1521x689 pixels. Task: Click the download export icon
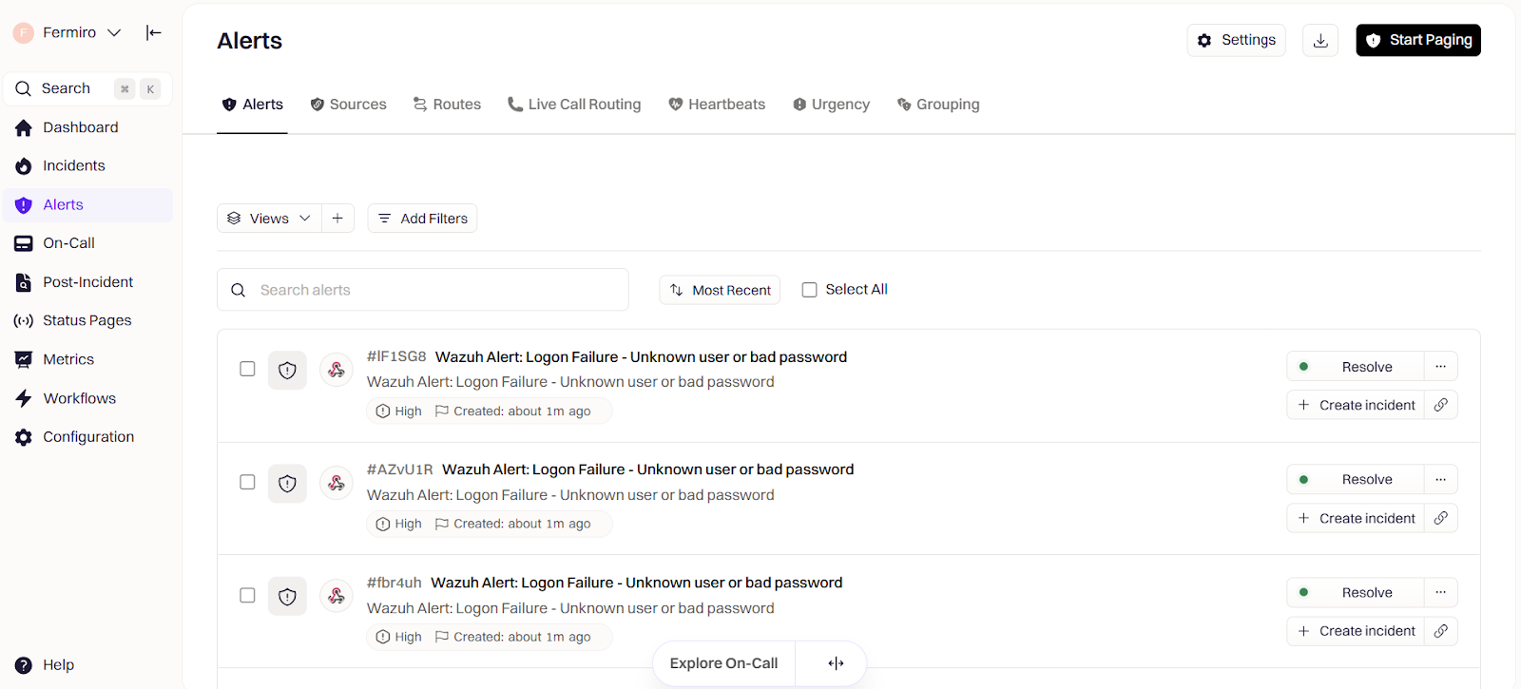pos(1320,40)
